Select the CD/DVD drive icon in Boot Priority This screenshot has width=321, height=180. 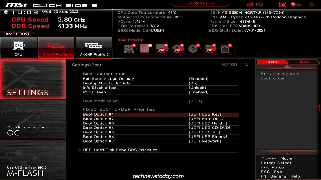(193, 48)
